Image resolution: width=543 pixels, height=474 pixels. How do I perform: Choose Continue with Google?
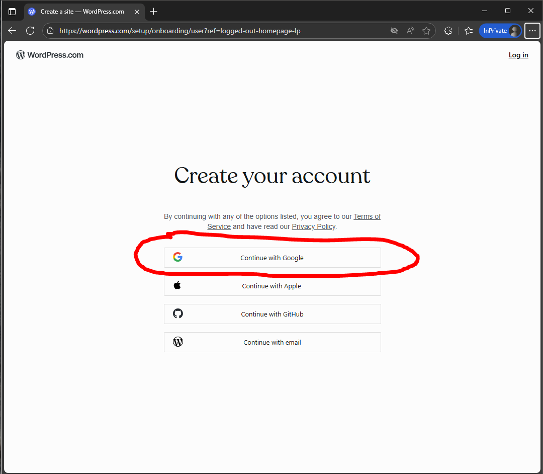click(x=272, y=258)
